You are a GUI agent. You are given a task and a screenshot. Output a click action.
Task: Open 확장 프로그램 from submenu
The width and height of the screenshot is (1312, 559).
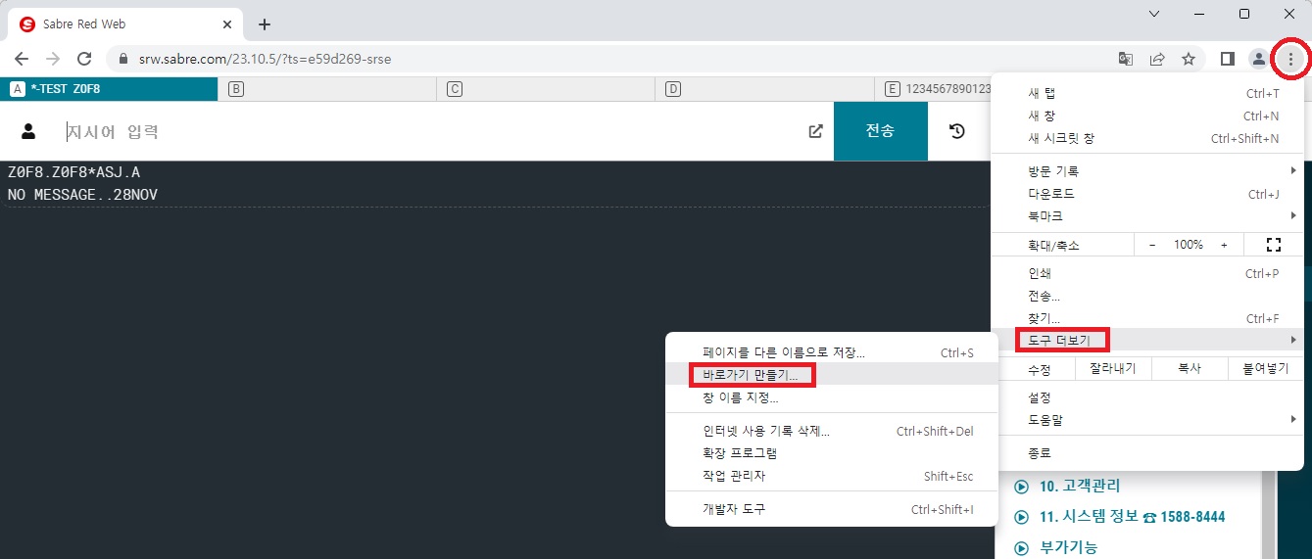(x=831, y=453)
